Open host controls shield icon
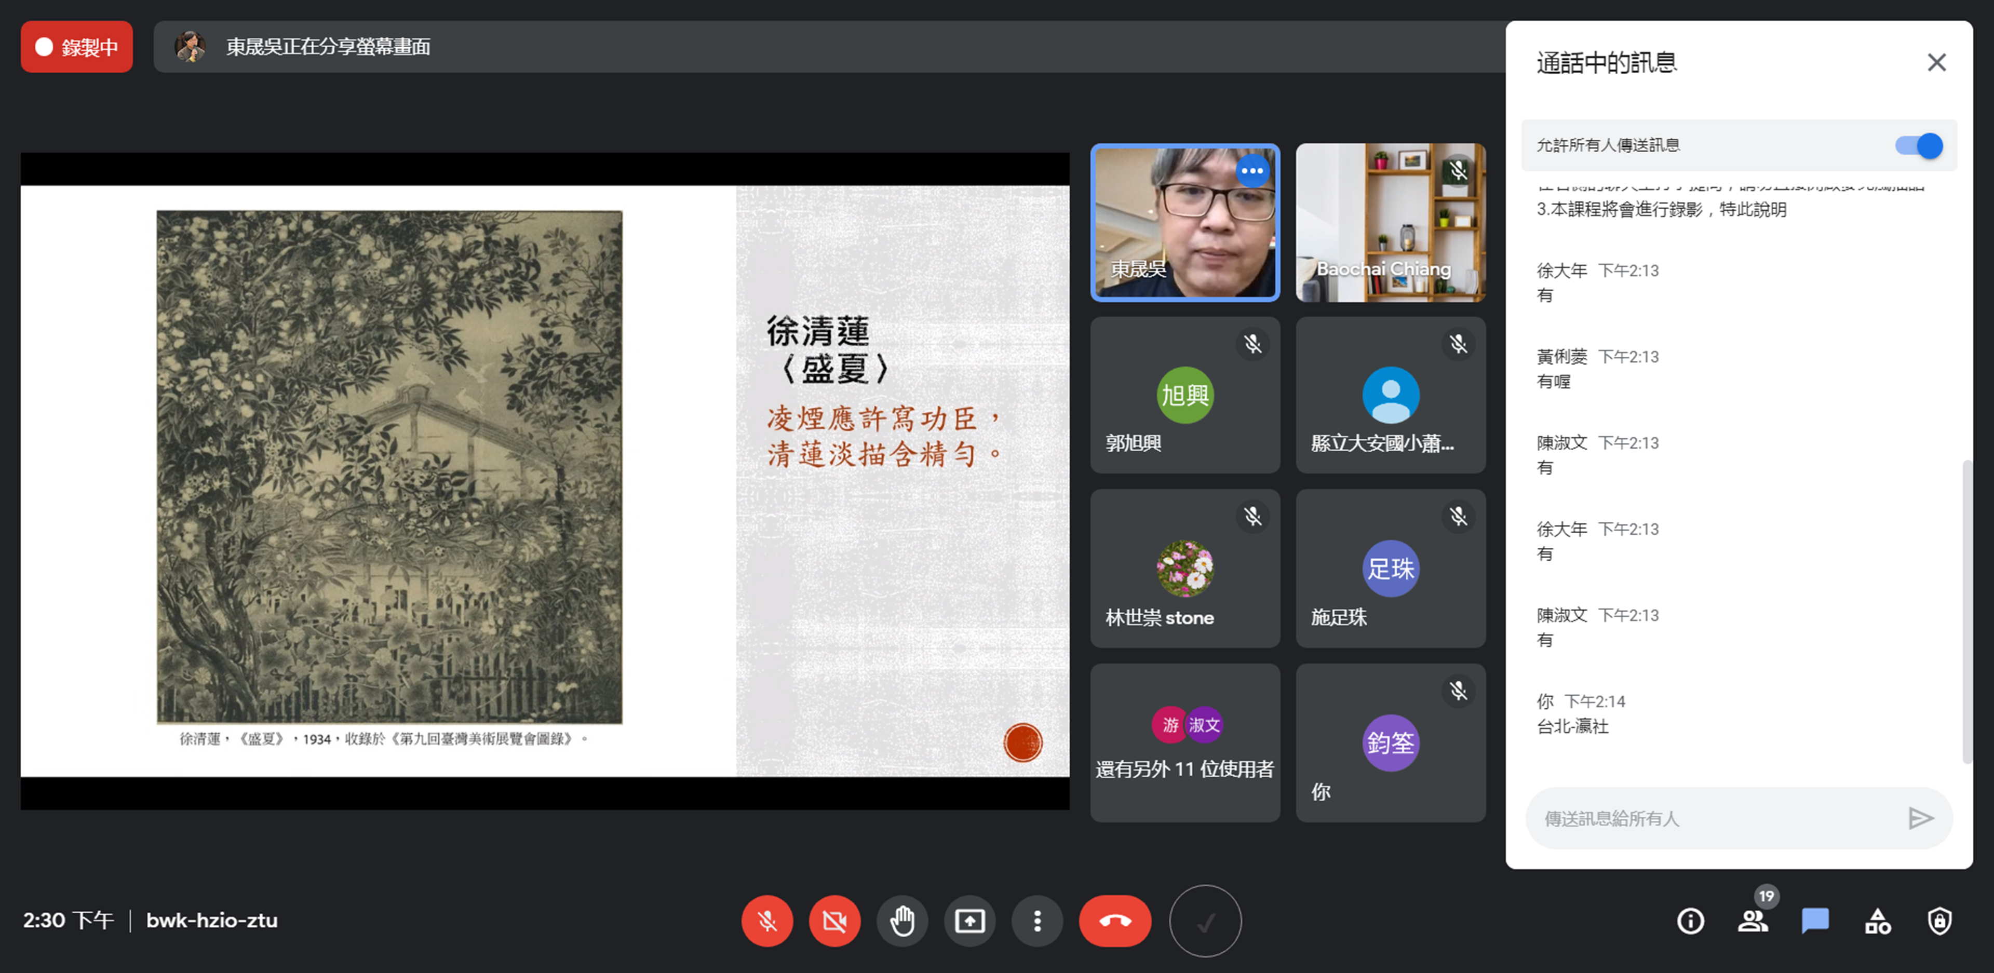 (1939, 921)
